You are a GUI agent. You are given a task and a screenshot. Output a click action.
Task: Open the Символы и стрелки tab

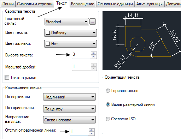[x=35, y=4]
